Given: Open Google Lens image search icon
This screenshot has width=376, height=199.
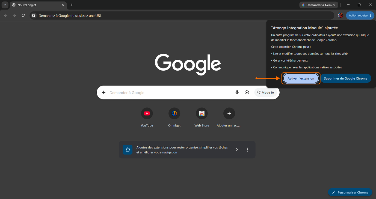Looking at the screenshot, I should (247, 93).
